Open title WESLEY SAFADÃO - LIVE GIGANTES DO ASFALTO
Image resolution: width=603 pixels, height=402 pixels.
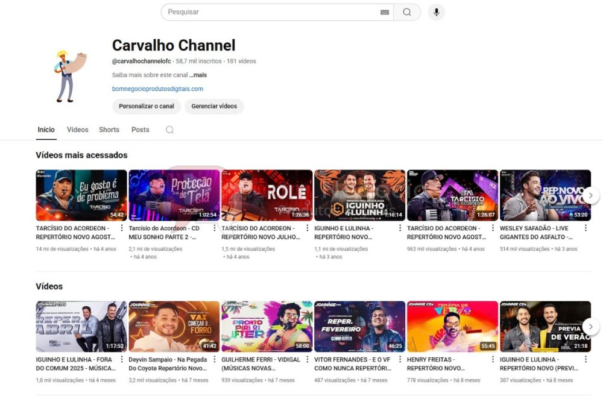tap(537, 233)
